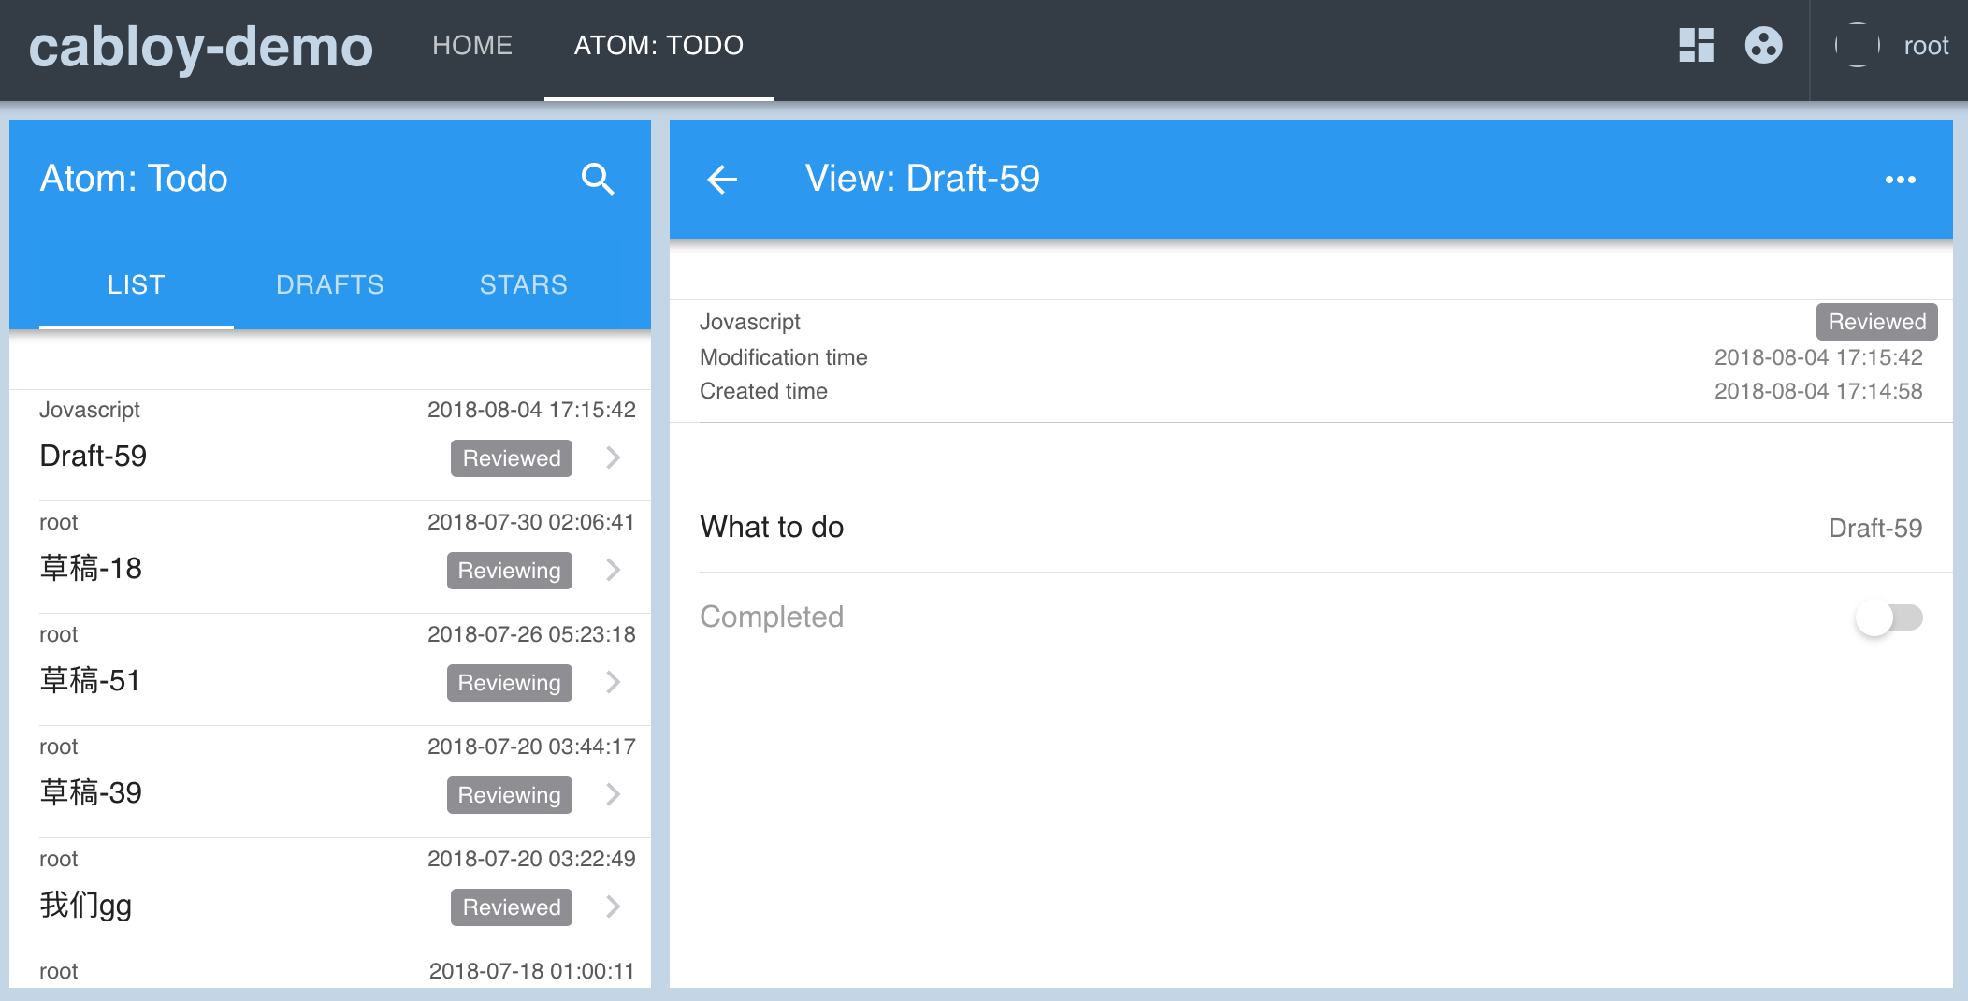Select the ATOM: TODO menu item
This screenshot has height=1001, width=1968.
click(x=658, y=45)
